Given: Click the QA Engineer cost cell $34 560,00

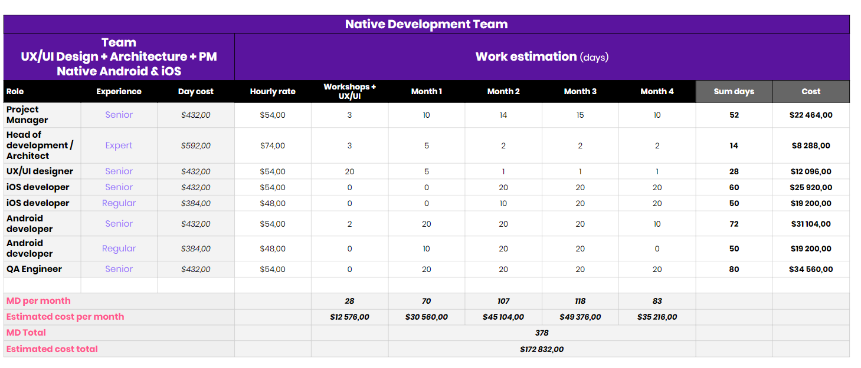Looking at the screenshot, I should click(810, 269).
